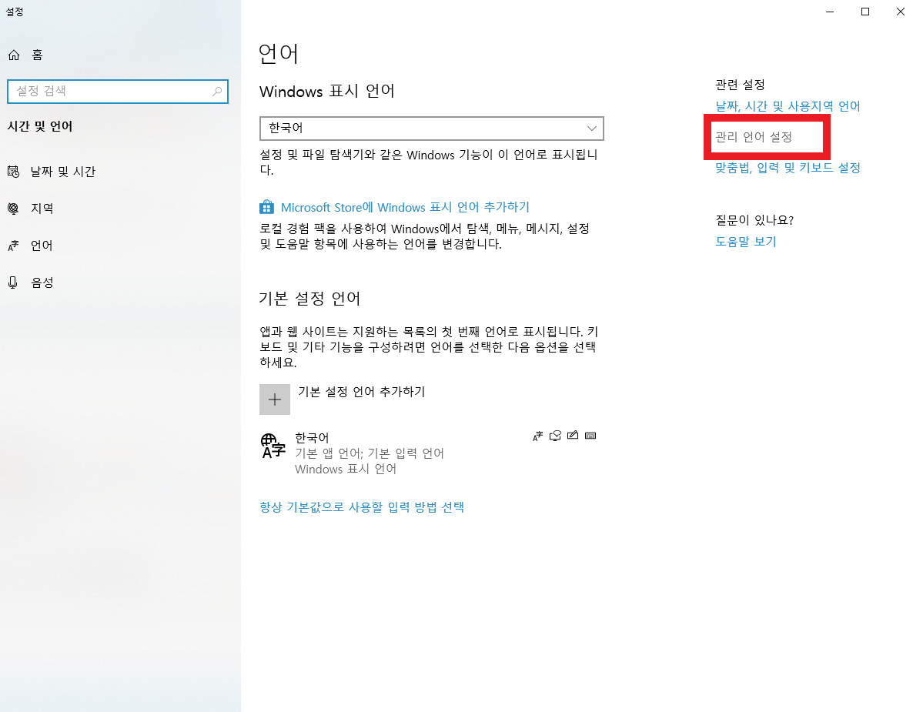Expand the display language chevron arrow

[591, 129]
